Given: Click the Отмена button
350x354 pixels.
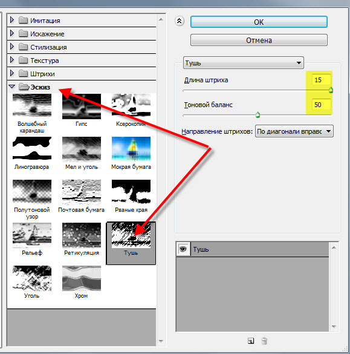Looking at the screenshot, I should tap(259, 40).
